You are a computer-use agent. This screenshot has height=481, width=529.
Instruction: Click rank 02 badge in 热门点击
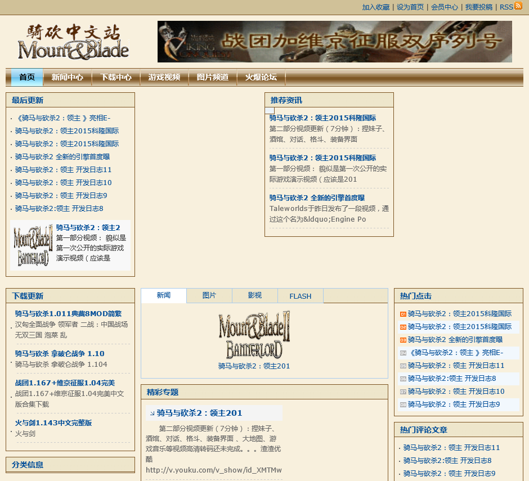pos(403,327)
